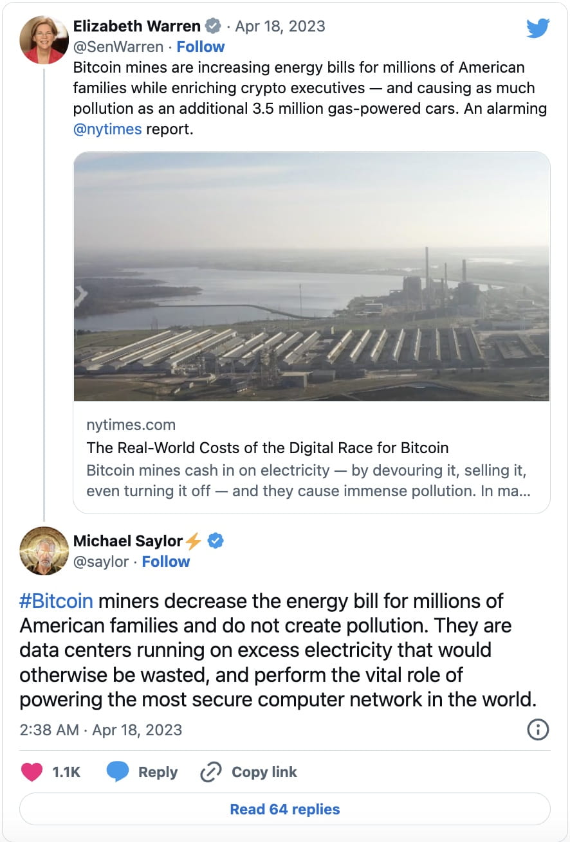Open The Real-World Costs article headline
570x842 pixels.
pyautogui.click(x=267, y=448)
